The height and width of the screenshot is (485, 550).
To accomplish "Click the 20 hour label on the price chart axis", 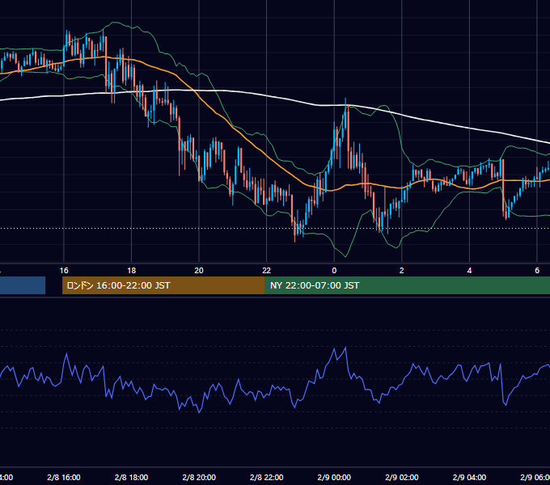I will pyautogui.click(x=199, y=271).
